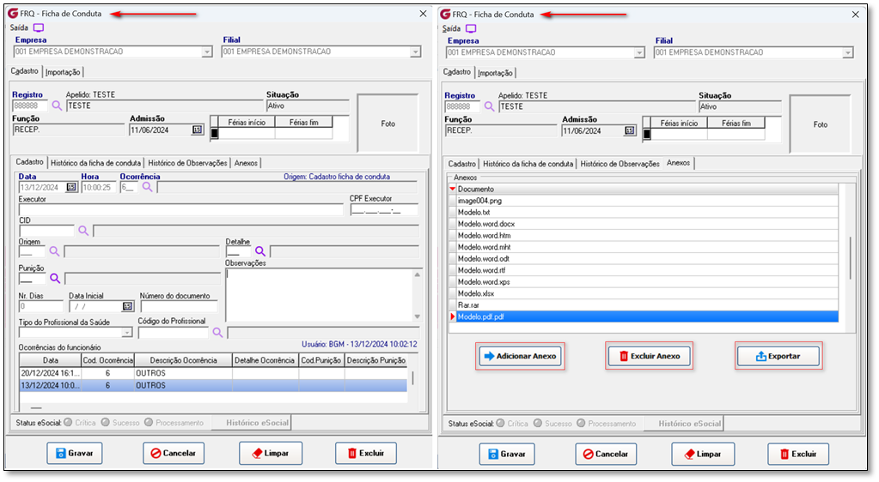Click the Anexos list vertical scrollbar
The image size is (879, 482).
coord(850,257)
